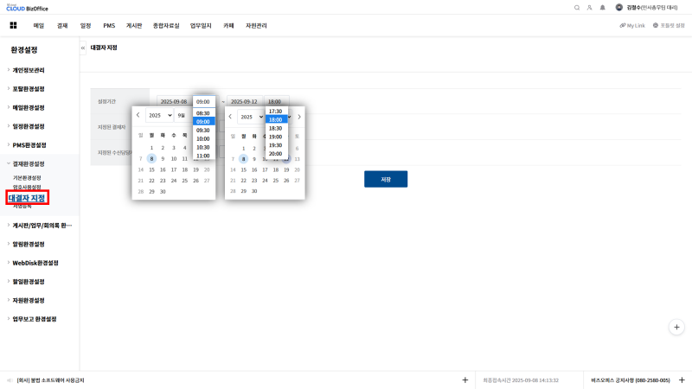Click the My Link icon link
The height and width of the screenshot is (389, 692).
pos(632,26)
